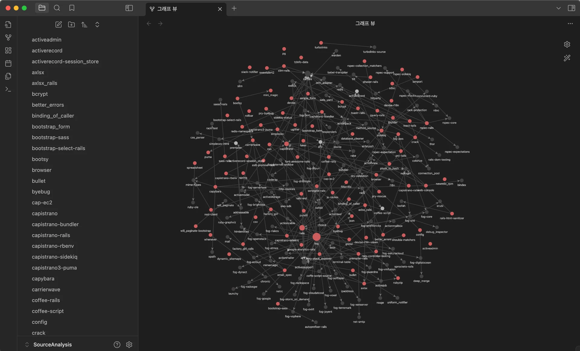This screenshot has width=580, height=351.
Task: Open the quick switcher icon in left ribbon
Action: tap(8, 24)
